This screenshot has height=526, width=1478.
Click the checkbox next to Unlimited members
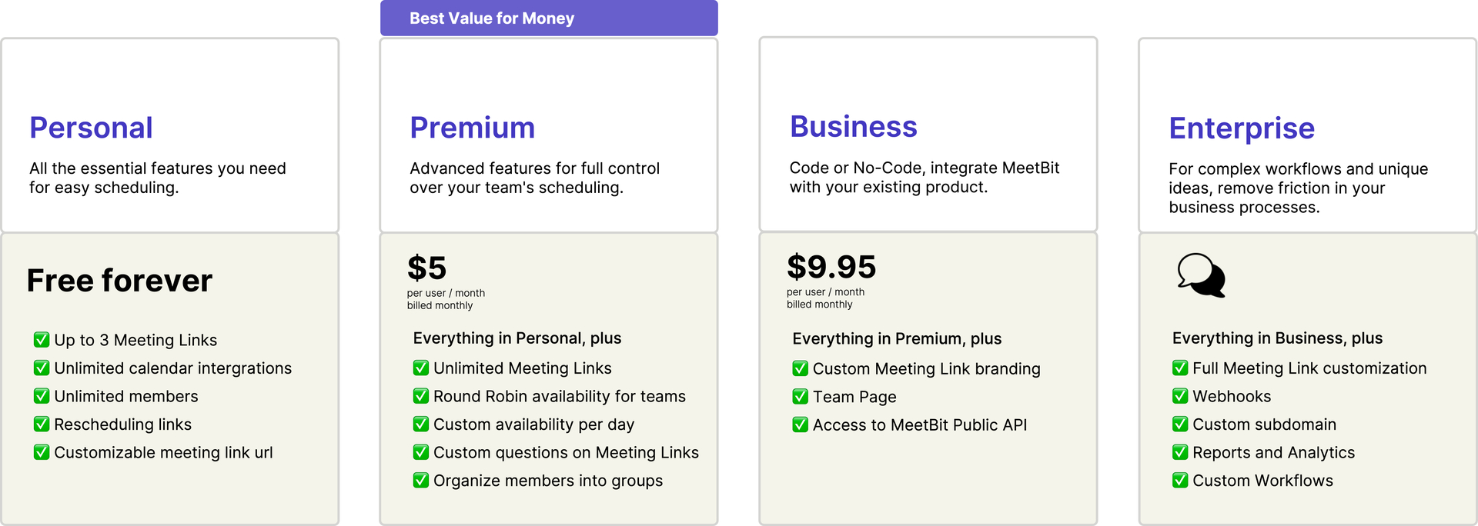pos(42,396)
